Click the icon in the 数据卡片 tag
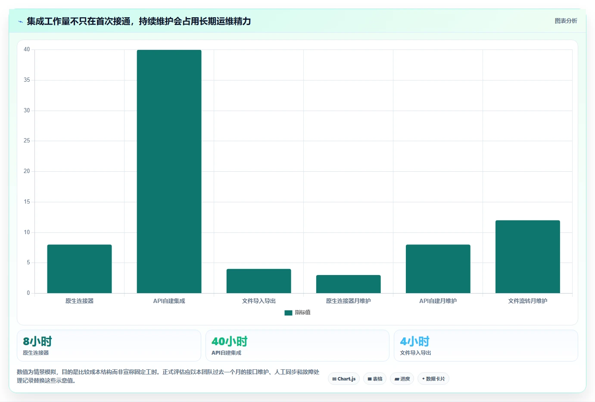This screenshot has height=402, width=595. [424, 379]
